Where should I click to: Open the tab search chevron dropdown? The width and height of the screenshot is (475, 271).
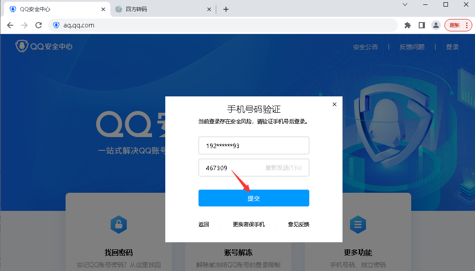coord(405,5)
